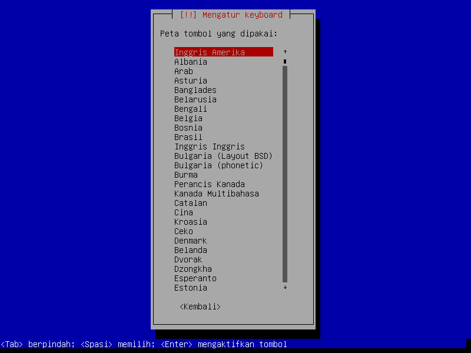Image resolution: width=471 pixels, height=353 pixels.
Task: Select Bulgaria (phonetic) keymap
Action: (x=218, y=165)
